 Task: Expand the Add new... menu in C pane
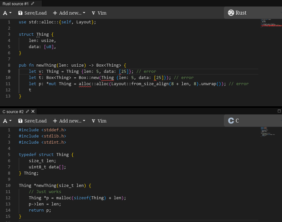69,121
